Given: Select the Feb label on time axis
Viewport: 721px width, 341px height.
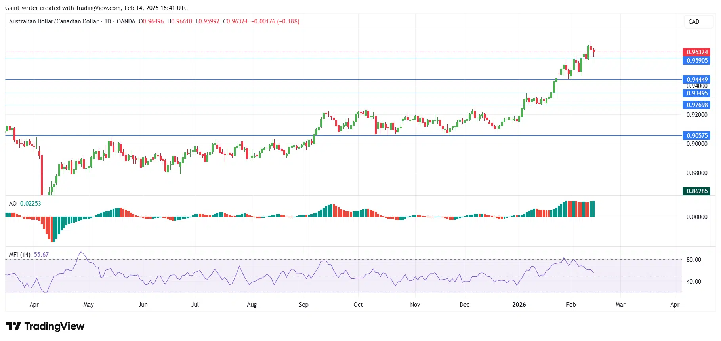Looking at the screenshot, I should pyautogui.click(x=570, y=305).
